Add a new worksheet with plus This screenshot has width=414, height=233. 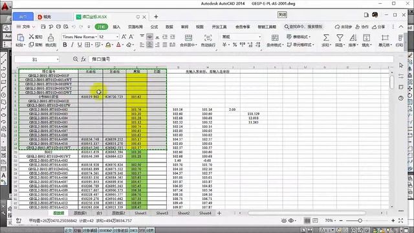click(x=219, y=213)
